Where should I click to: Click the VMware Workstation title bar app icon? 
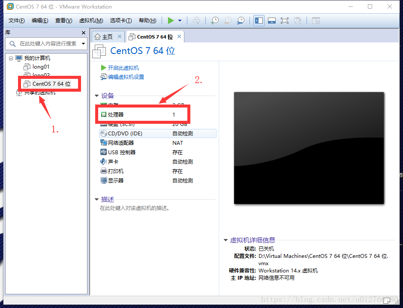[10, 6]
